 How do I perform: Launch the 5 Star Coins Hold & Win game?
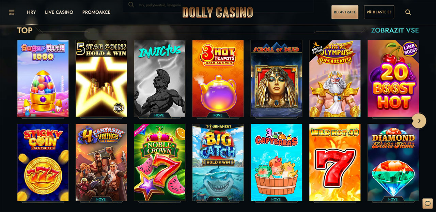(101, 78)
